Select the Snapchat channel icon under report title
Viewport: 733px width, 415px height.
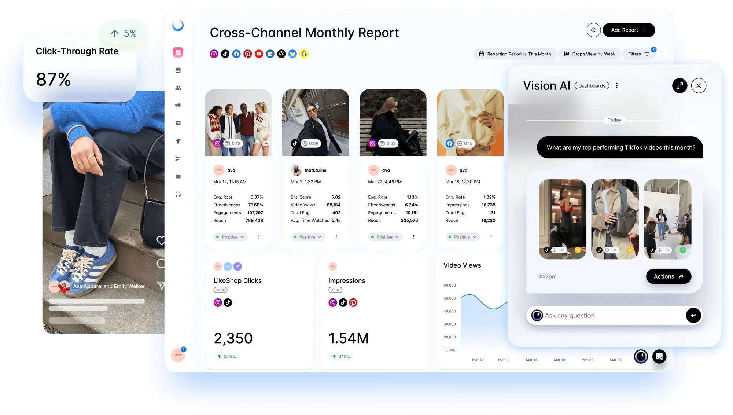click(x=304, y=54)
